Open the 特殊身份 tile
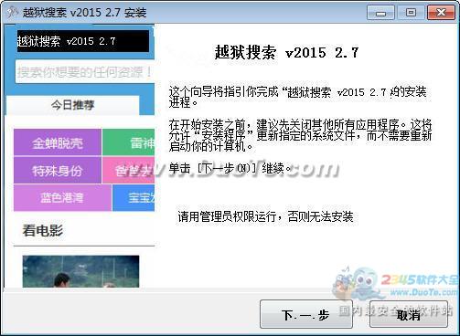The height and width of the screenshot is (336, 460). pos(58,170)
